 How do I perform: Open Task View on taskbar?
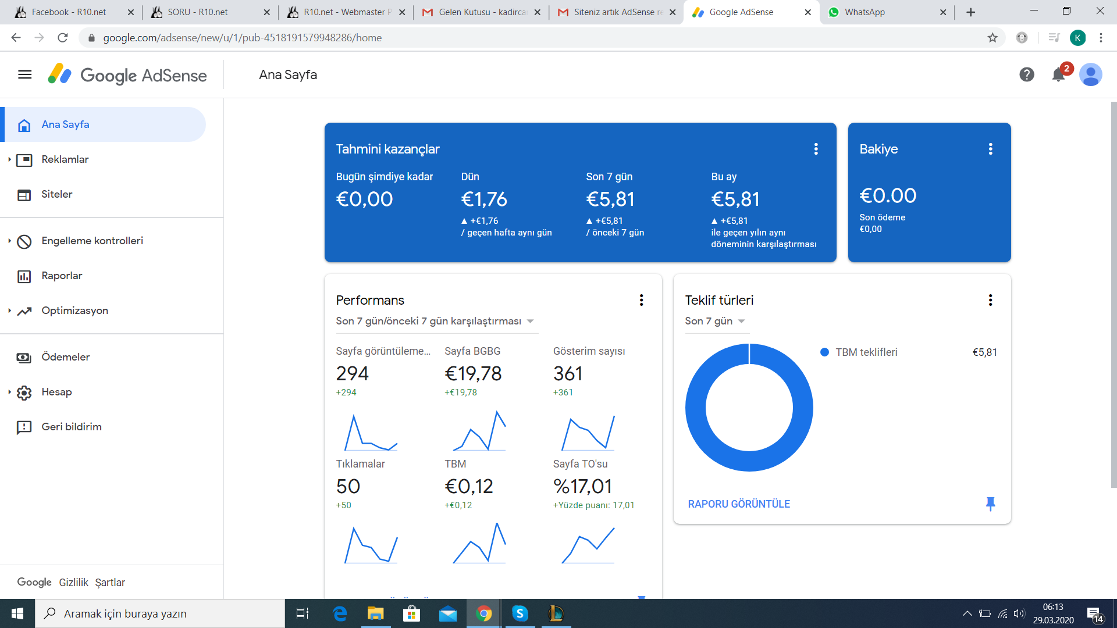point(303,613)
